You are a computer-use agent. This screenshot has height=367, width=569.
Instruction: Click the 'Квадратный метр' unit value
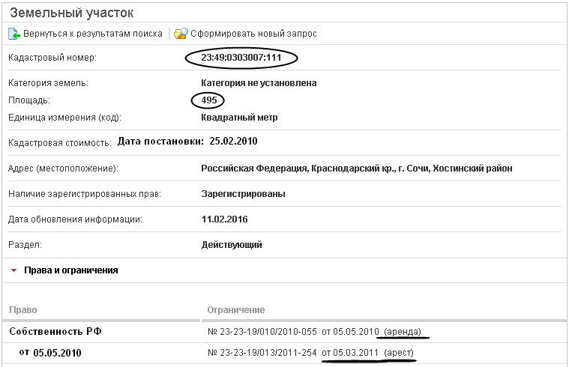(239, 118)
